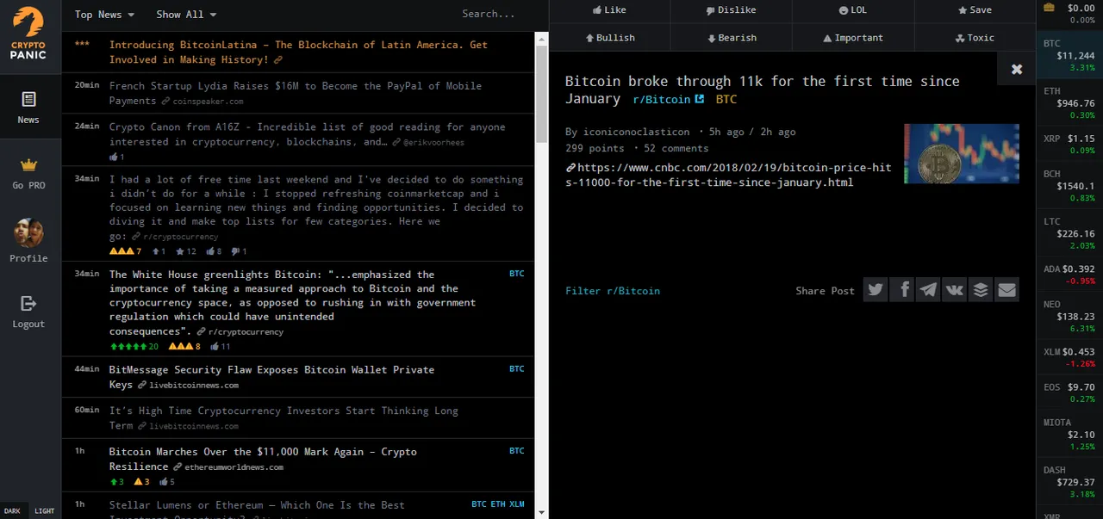Open White House greenlights Bitcoin headline
1103x519 pixels.
click(x=293, y=303)
